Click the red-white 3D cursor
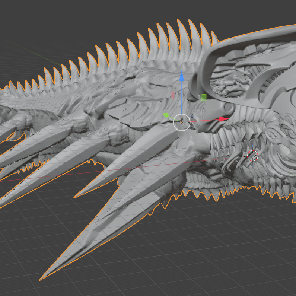This screenshot has width=296, height=296. click(252, 156)
